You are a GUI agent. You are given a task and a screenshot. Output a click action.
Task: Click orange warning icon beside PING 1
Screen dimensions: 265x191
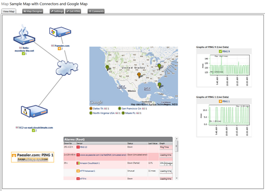click(x=220, y=101)
